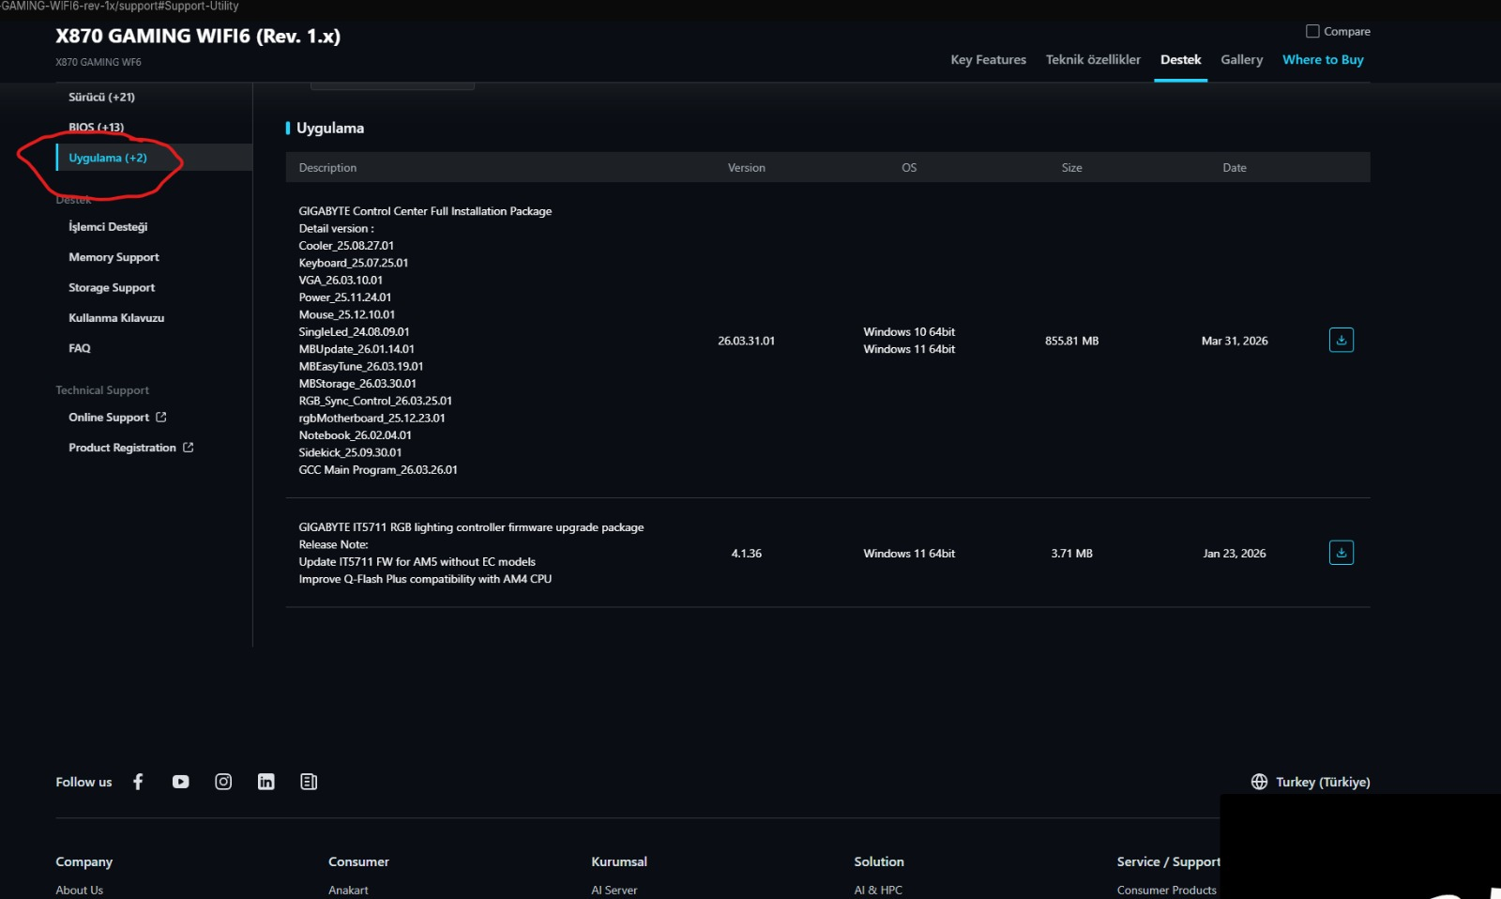The height and width of the screenshot is (899, 1501).
Task: Click 'GIGABYTE IT5711 RGB lighting controller' title
Action: pos(471,527)
